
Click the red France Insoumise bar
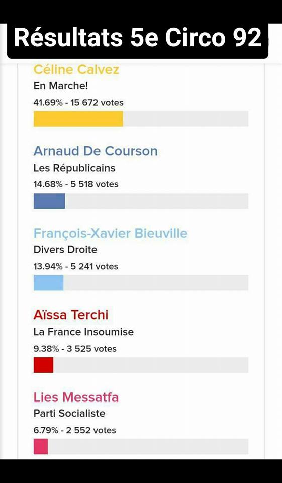pyautogui.click(x=43, y=365)
